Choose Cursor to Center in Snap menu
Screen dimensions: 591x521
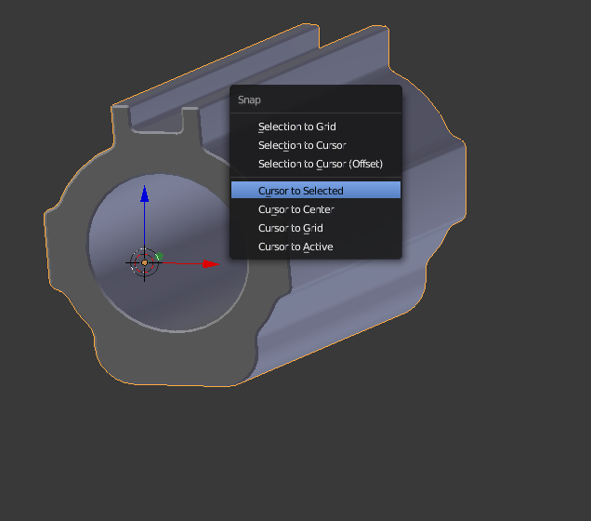click(x=316, y=209)
